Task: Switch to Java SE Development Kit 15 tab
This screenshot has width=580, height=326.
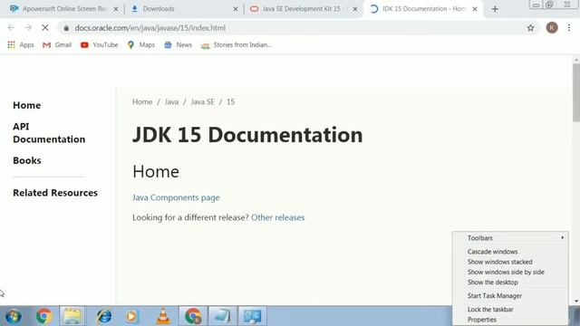Action: click(x=304, y=9)
